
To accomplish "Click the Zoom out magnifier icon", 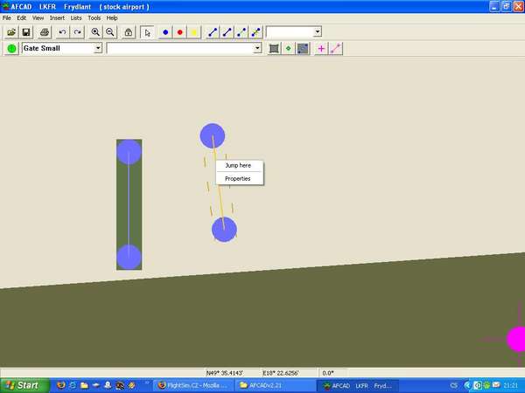I will tap(110, 32).
